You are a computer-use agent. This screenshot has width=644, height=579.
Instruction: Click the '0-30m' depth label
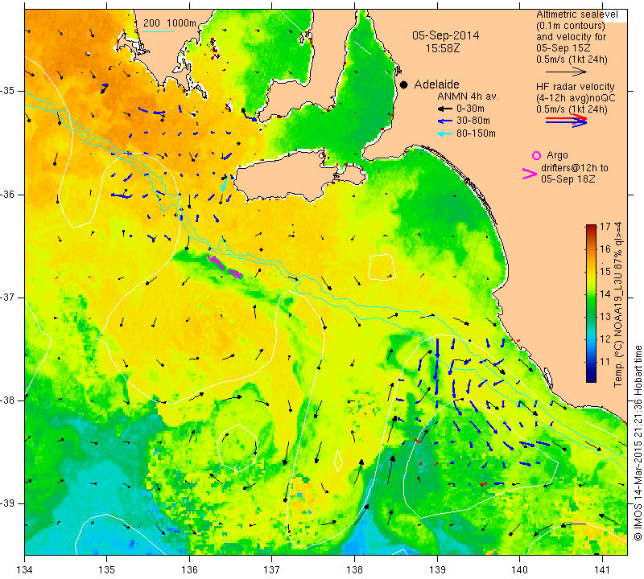click(470, 109)
